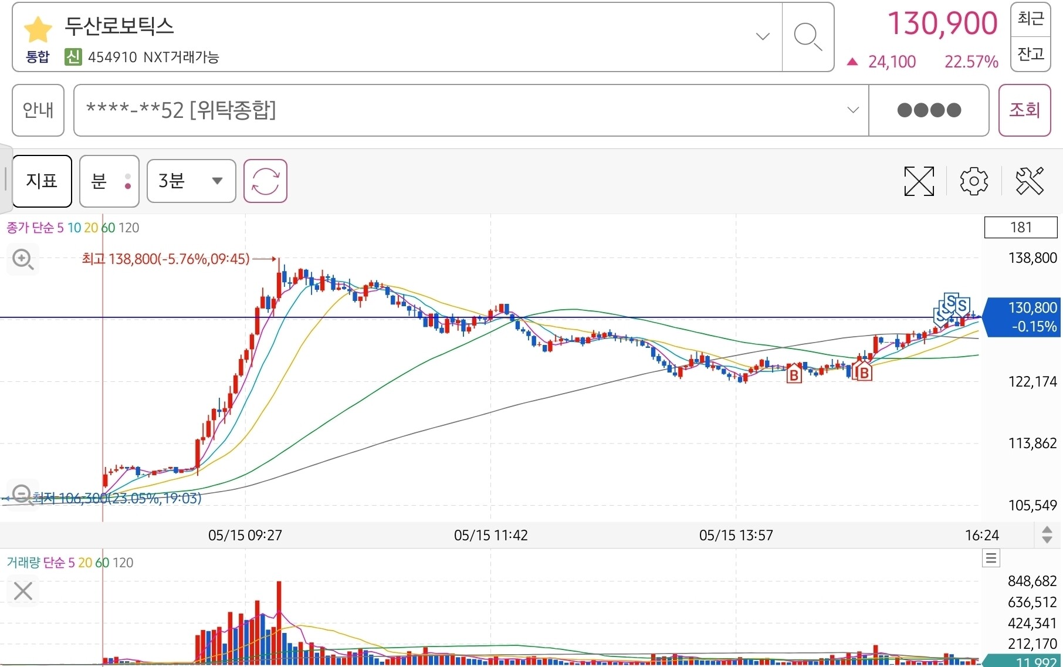Click the 안내 guide button
The width and height of the screenshot is (1063, 667).
[38, 110]
